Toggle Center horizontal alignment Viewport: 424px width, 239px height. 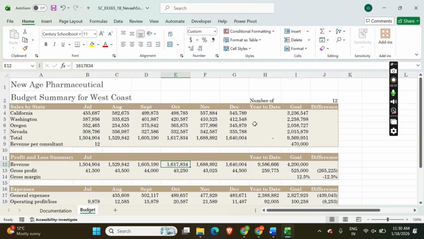[x=132, y=44]
